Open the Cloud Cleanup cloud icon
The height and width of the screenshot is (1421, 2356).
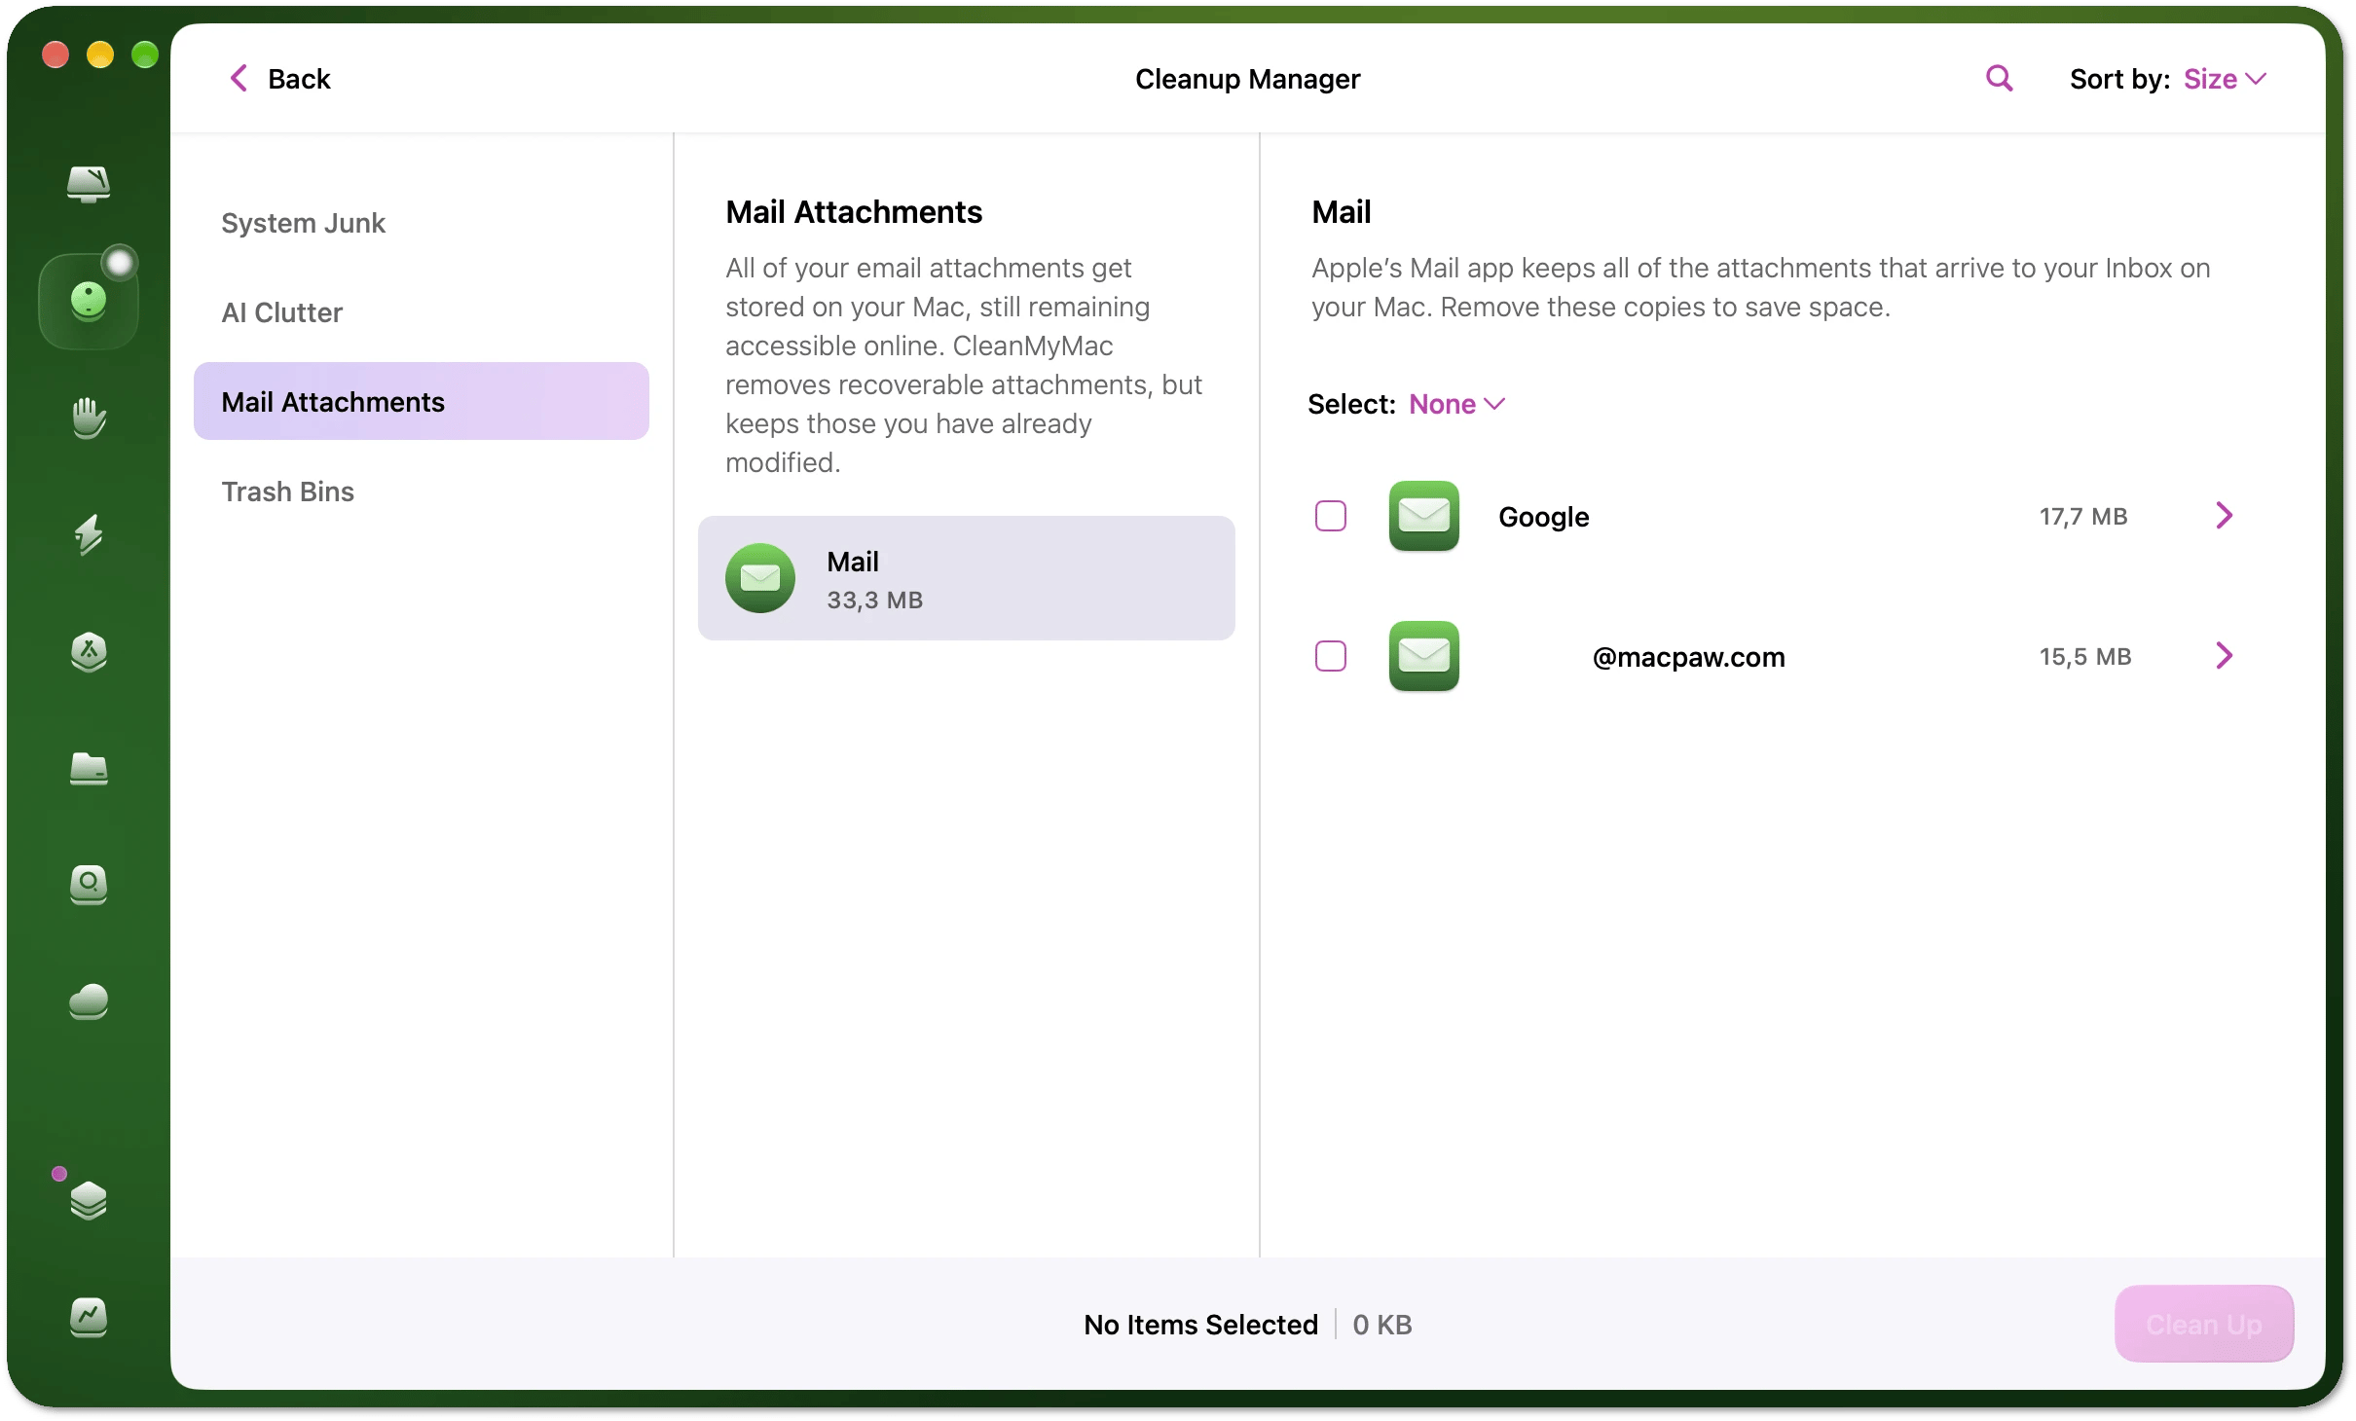[89, 1002]
